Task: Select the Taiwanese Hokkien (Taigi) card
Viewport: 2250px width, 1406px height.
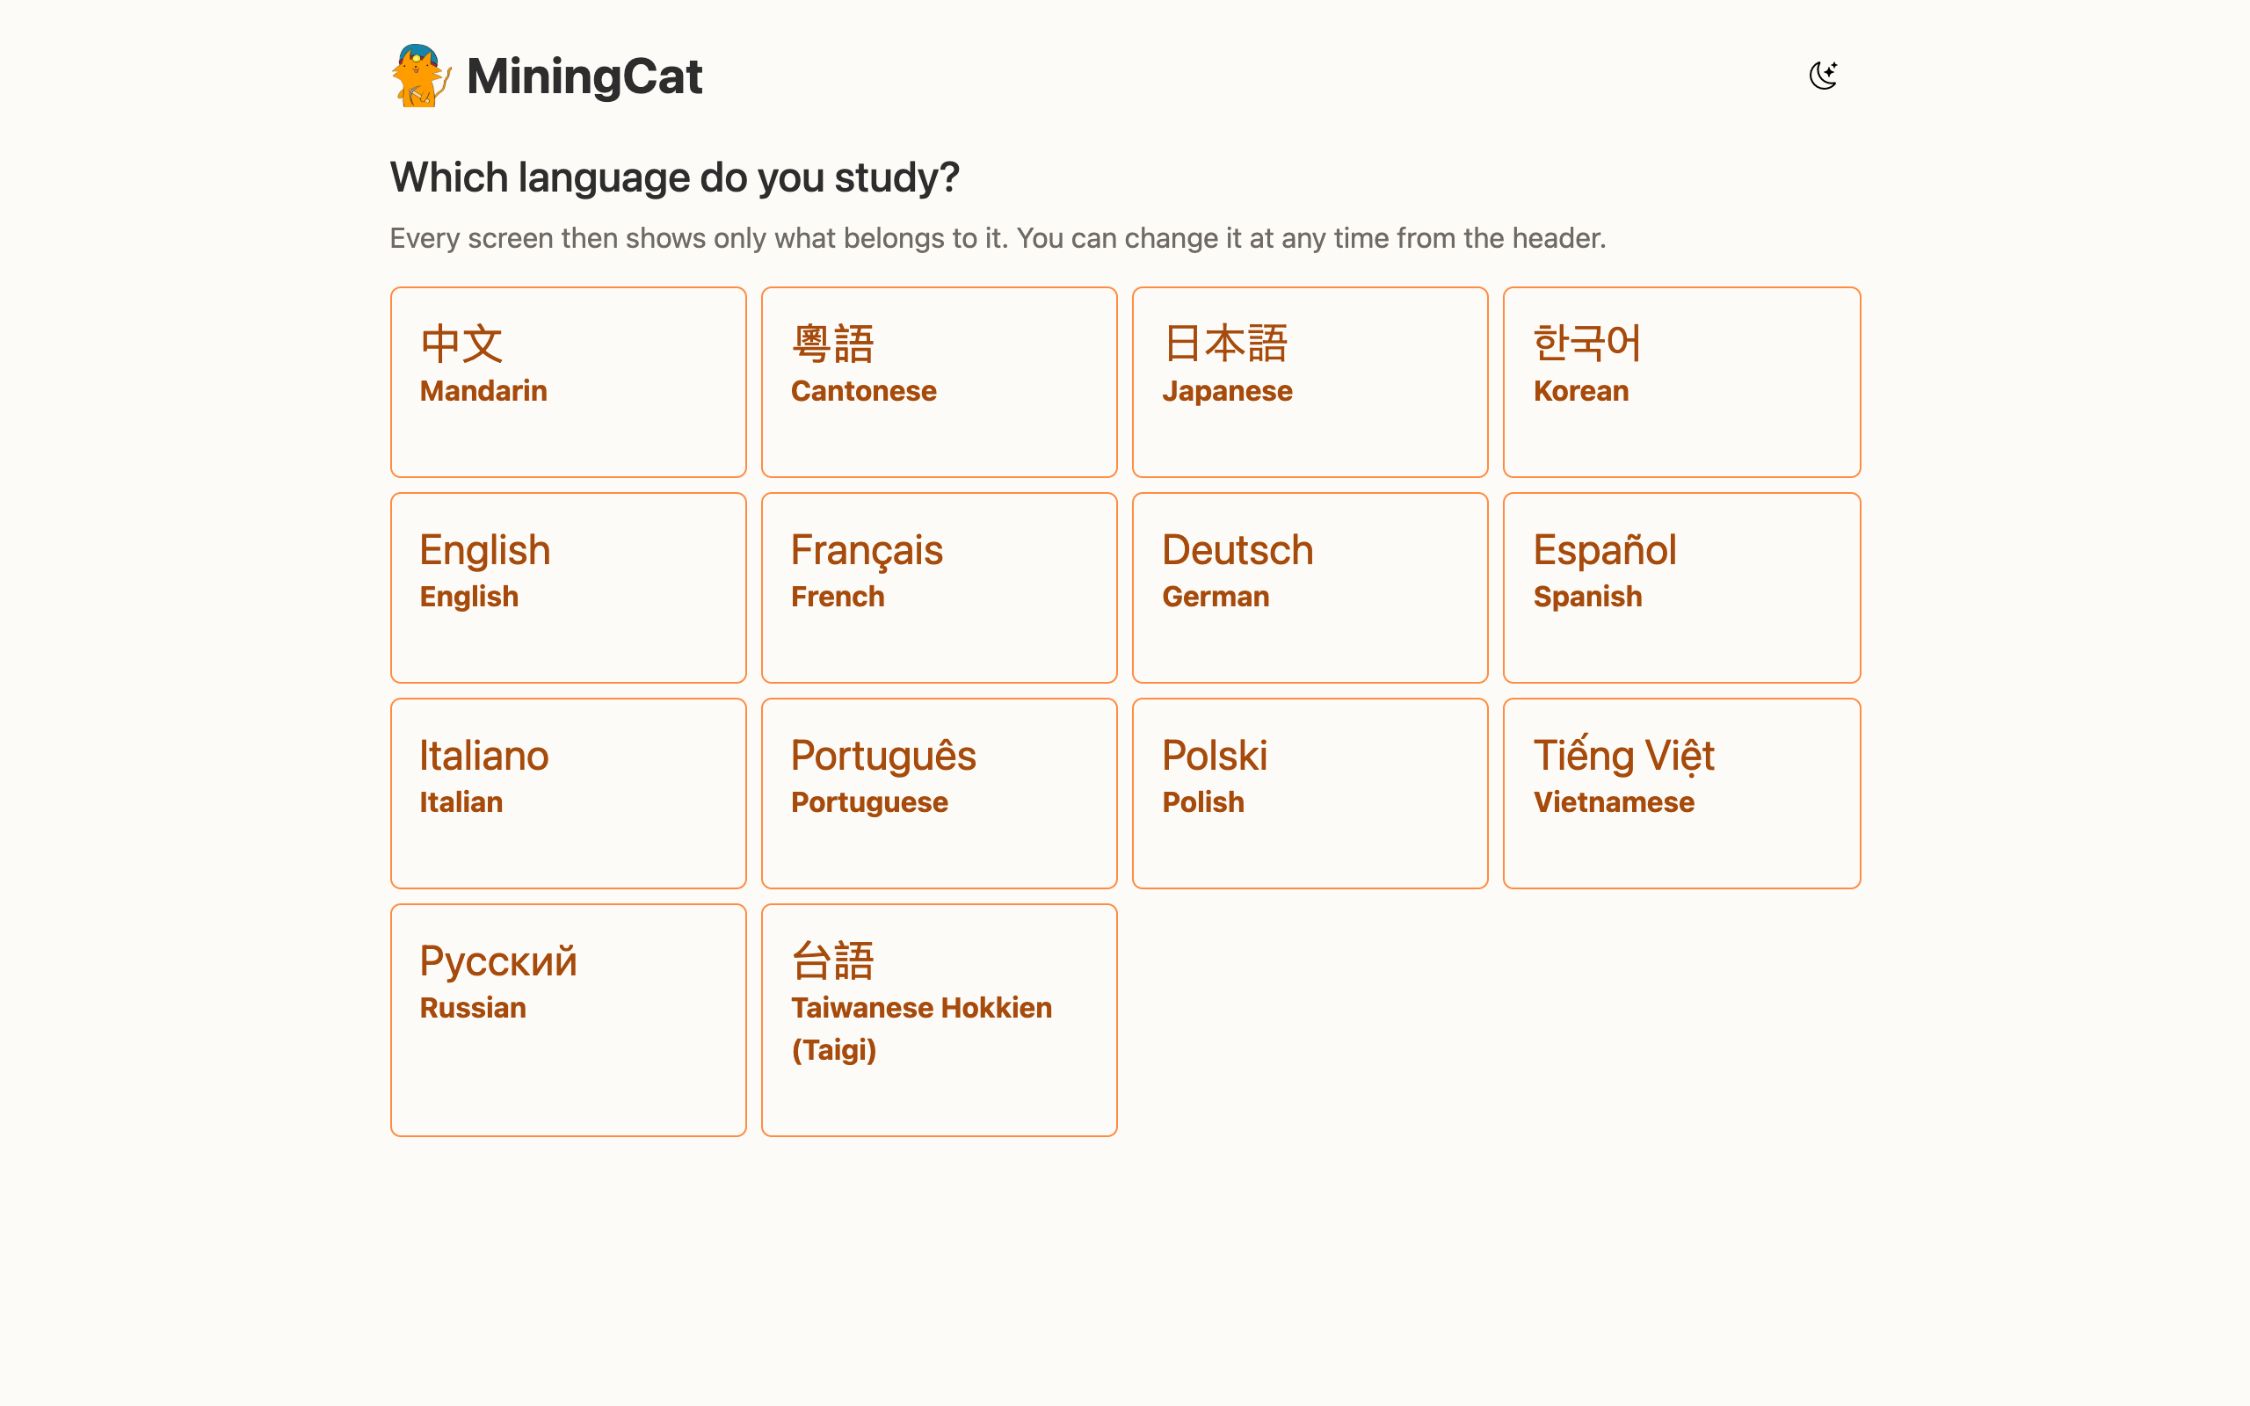Action: 939,1020
